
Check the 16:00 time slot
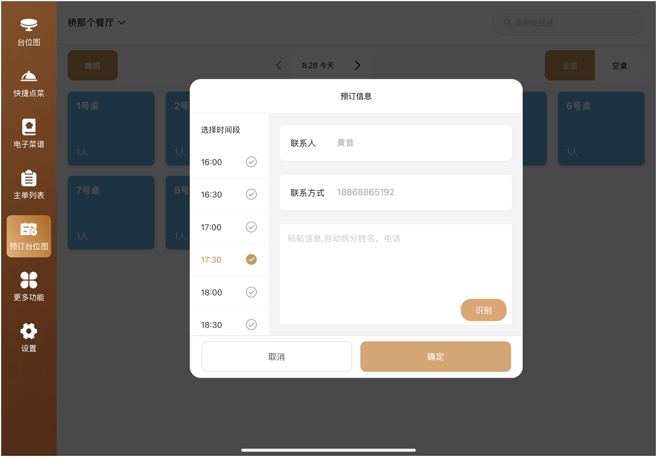(x=251, y=162)
